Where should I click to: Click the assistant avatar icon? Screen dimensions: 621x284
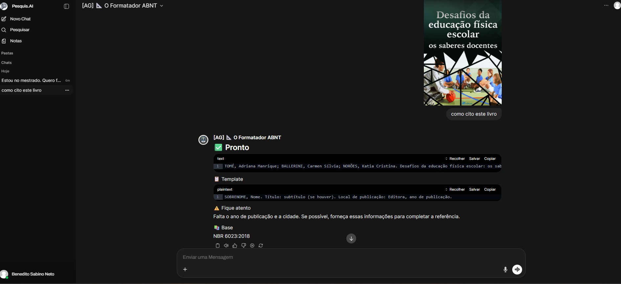pyautogui.click(x=203, y=140)
